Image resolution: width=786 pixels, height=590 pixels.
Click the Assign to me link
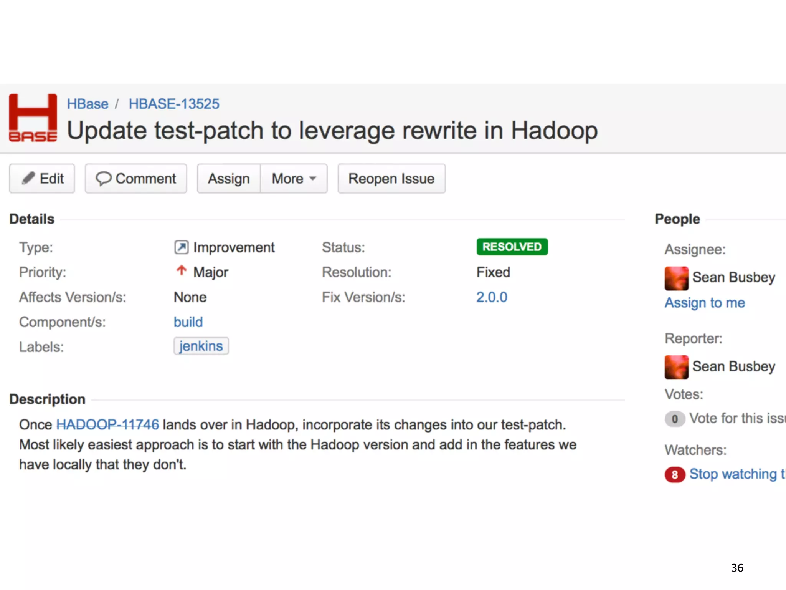pyautogui.click(x=705, y=303)
